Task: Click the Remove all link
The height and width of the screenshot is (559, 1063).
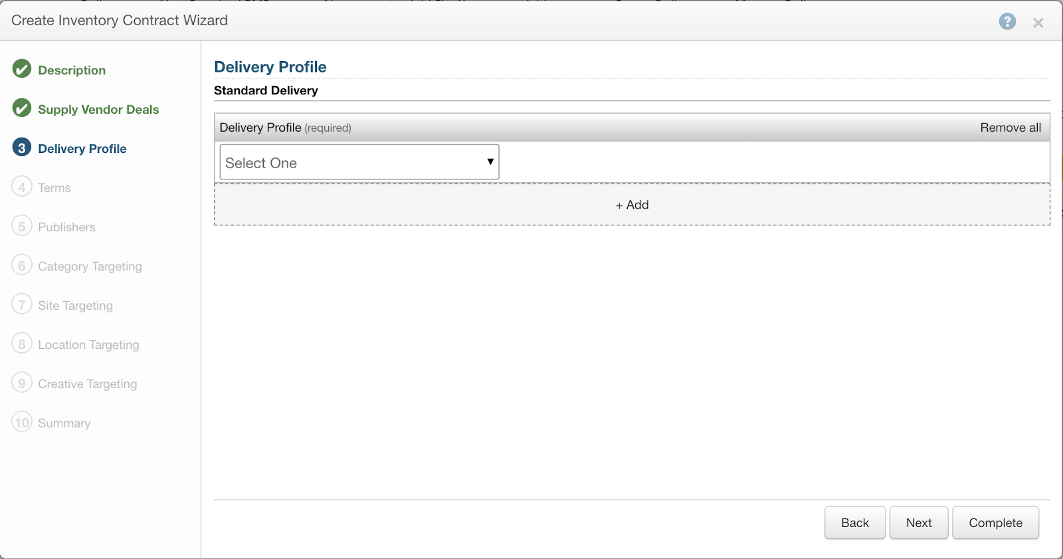Action: click(x=1010, y=128)
